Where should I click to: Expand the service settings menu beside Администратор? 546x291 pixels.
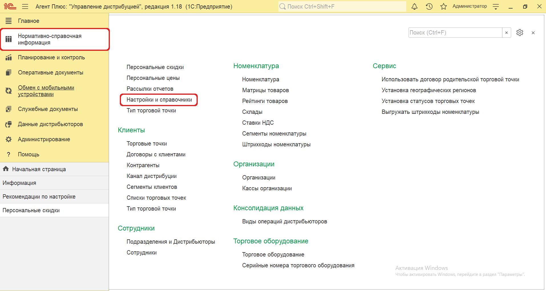tap(496, 7)
